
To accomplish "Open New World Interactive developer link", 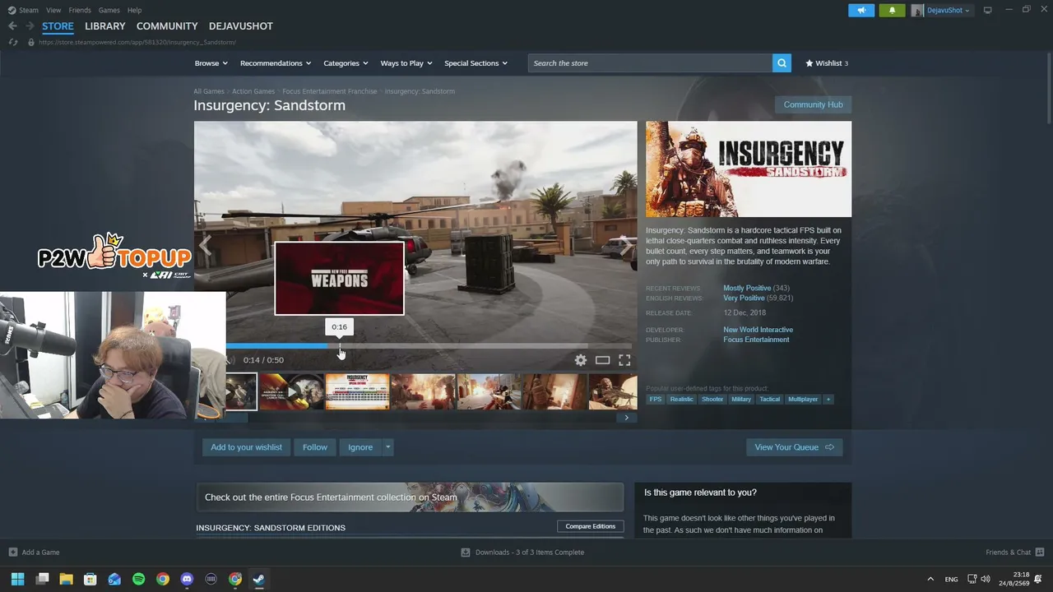I will (x=758, y=330).
